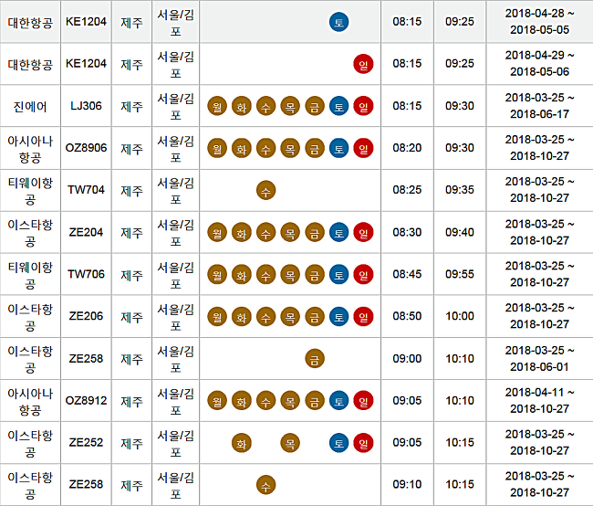593x506 pixels.
Task: Click the 수 badge in the TW704 row
Action: 265,190
